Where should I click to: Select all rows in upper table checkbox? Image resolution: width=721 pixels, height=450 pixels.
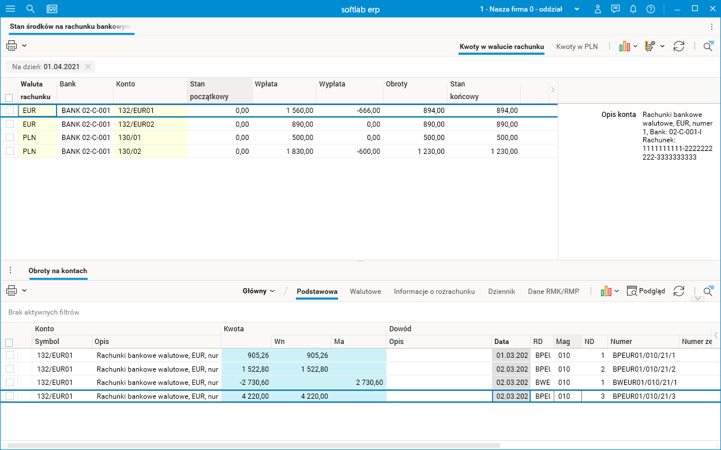[9, 98]
